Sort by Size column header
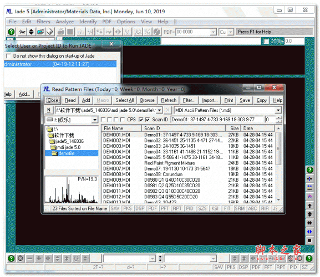320x277 pixels. click(233, 129)
